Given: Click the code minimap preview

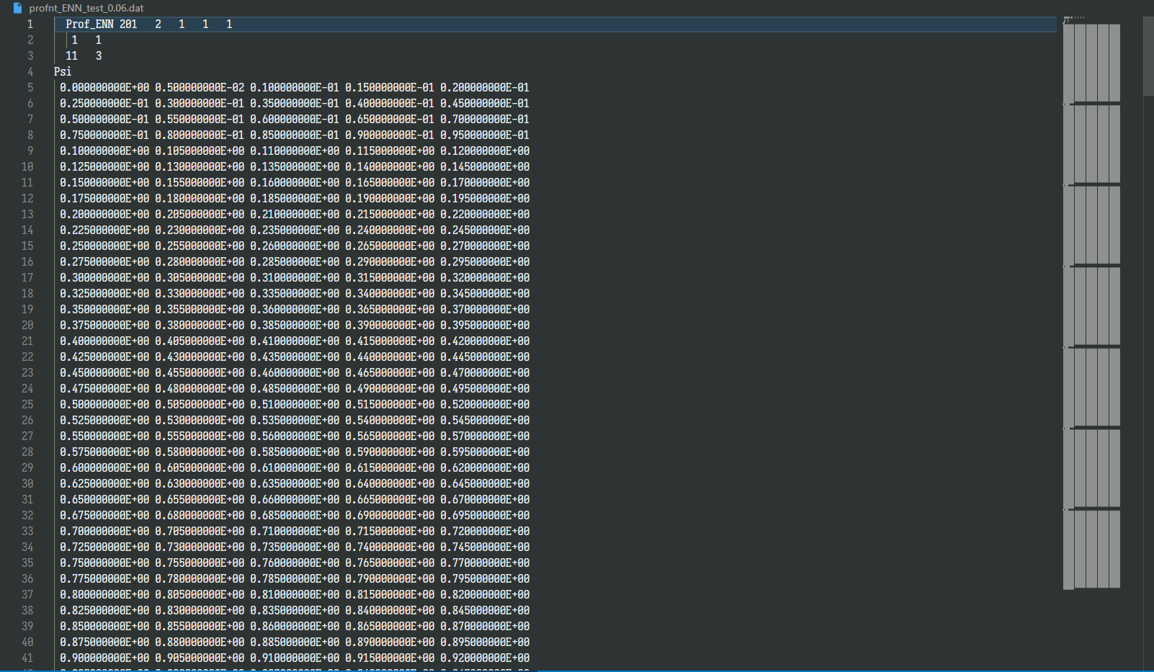Looking at the screenshot, I should (1091, 303).
